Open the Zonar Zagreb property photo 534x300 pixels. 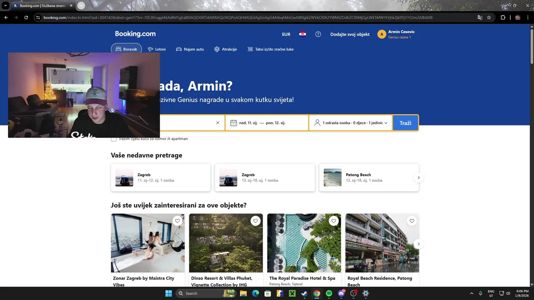[x=148, y=243]
